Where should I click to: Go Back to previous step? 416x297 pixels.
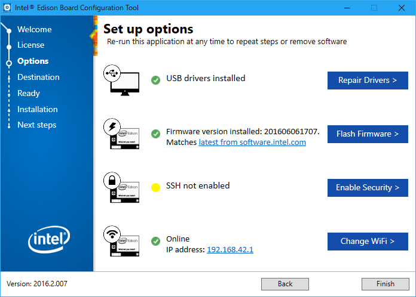[285, 284]
